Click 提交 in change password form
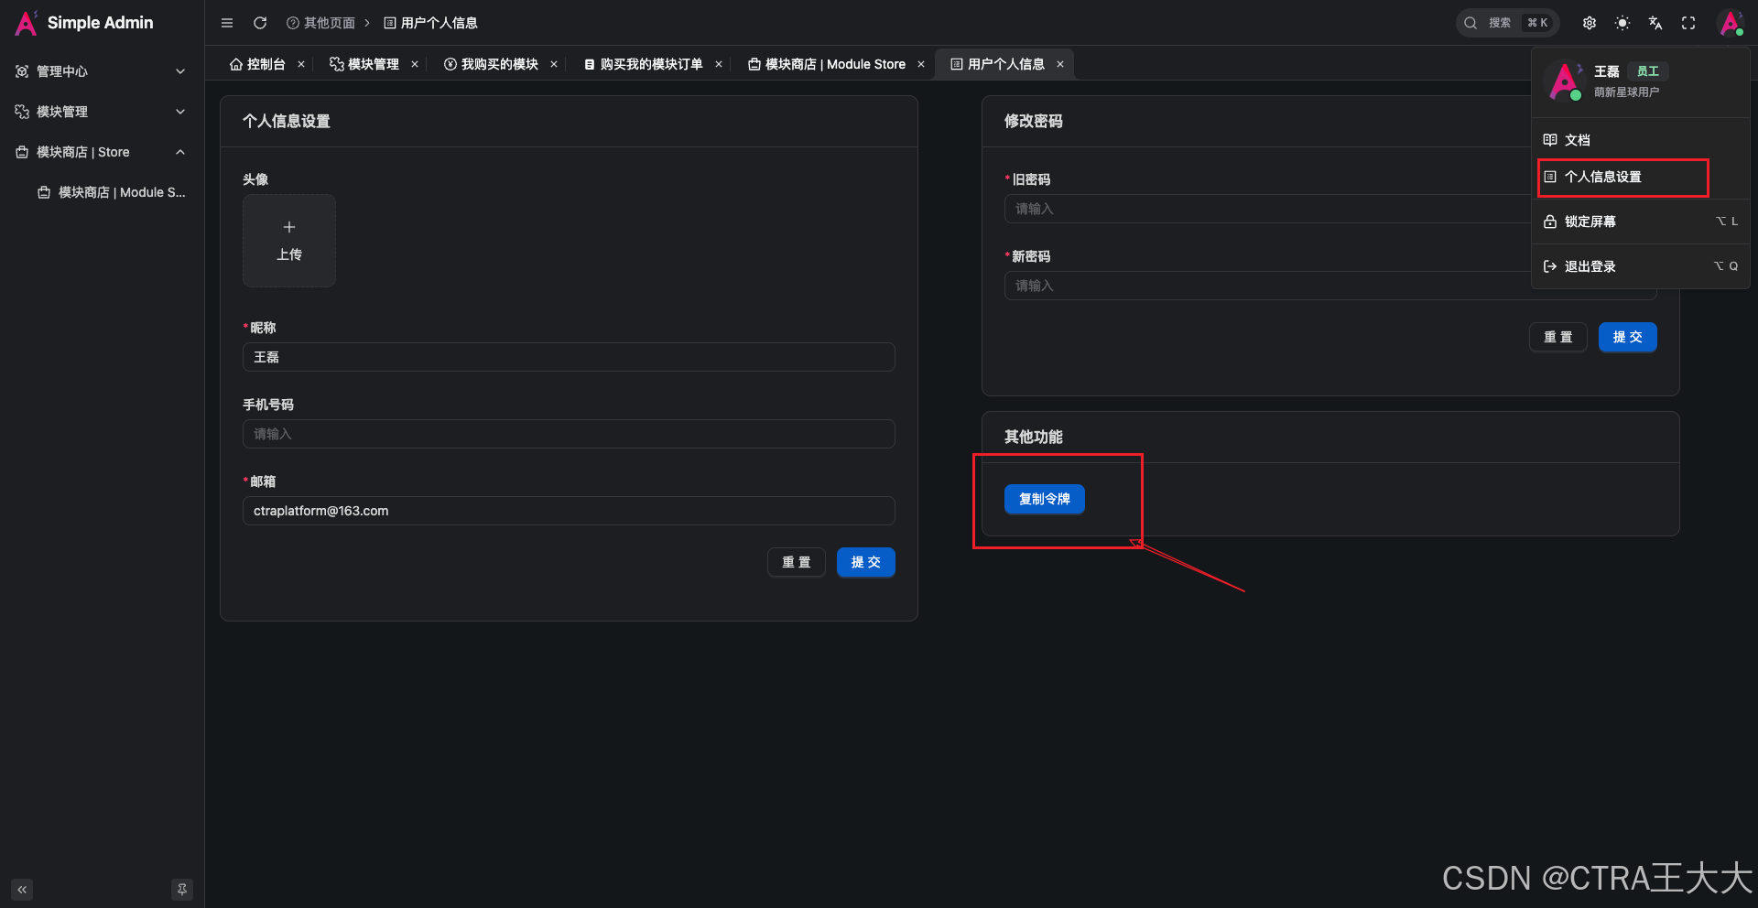This screenshot has height=908, width=1758. point(1628,337)
